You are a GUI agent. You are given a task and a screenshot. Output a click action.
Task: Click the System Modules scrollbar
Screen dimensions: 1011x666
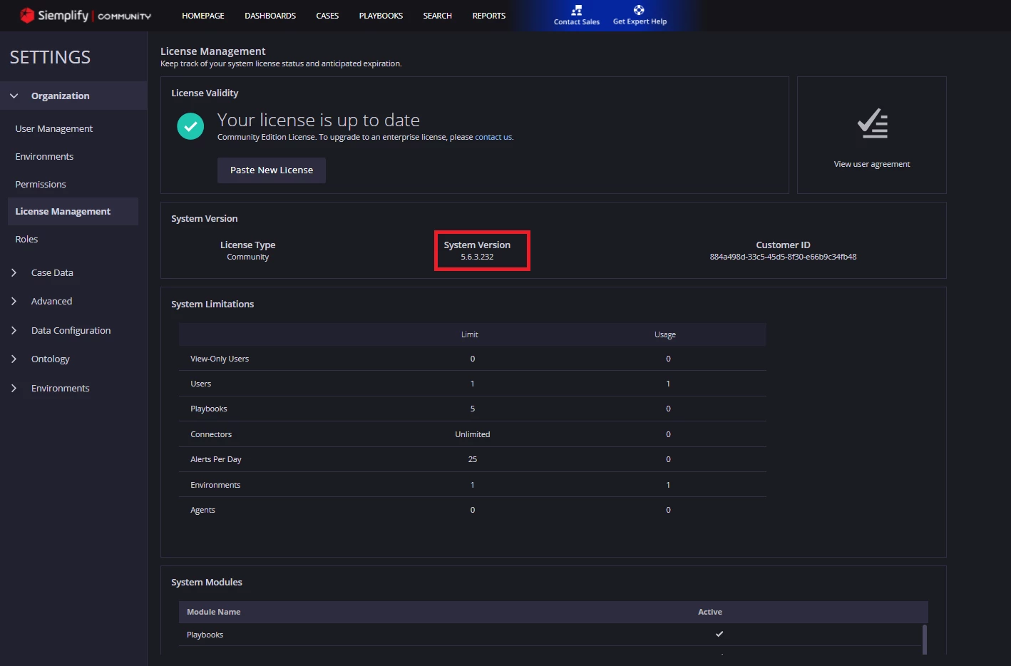pyautogui.click(x=925, y=639)
